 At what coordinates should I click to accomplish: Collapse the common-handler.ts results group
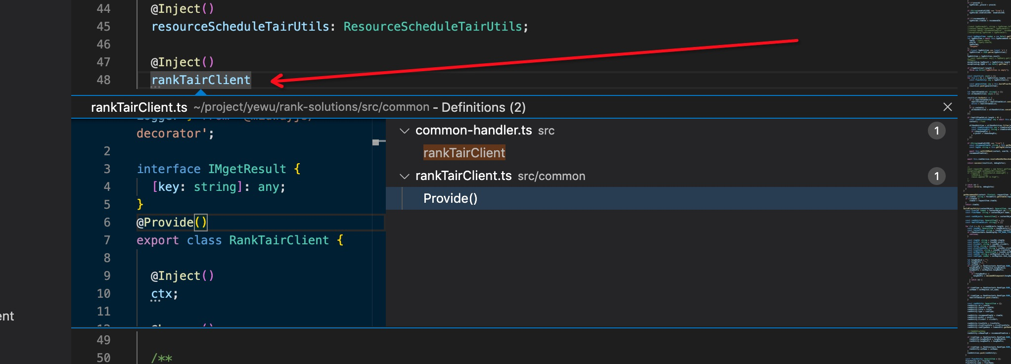point(405,131)
